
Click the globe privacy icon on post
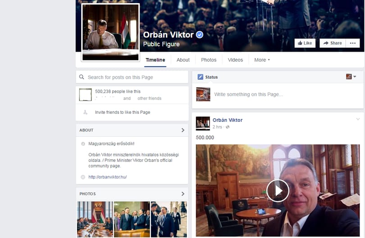click(228, 127)
